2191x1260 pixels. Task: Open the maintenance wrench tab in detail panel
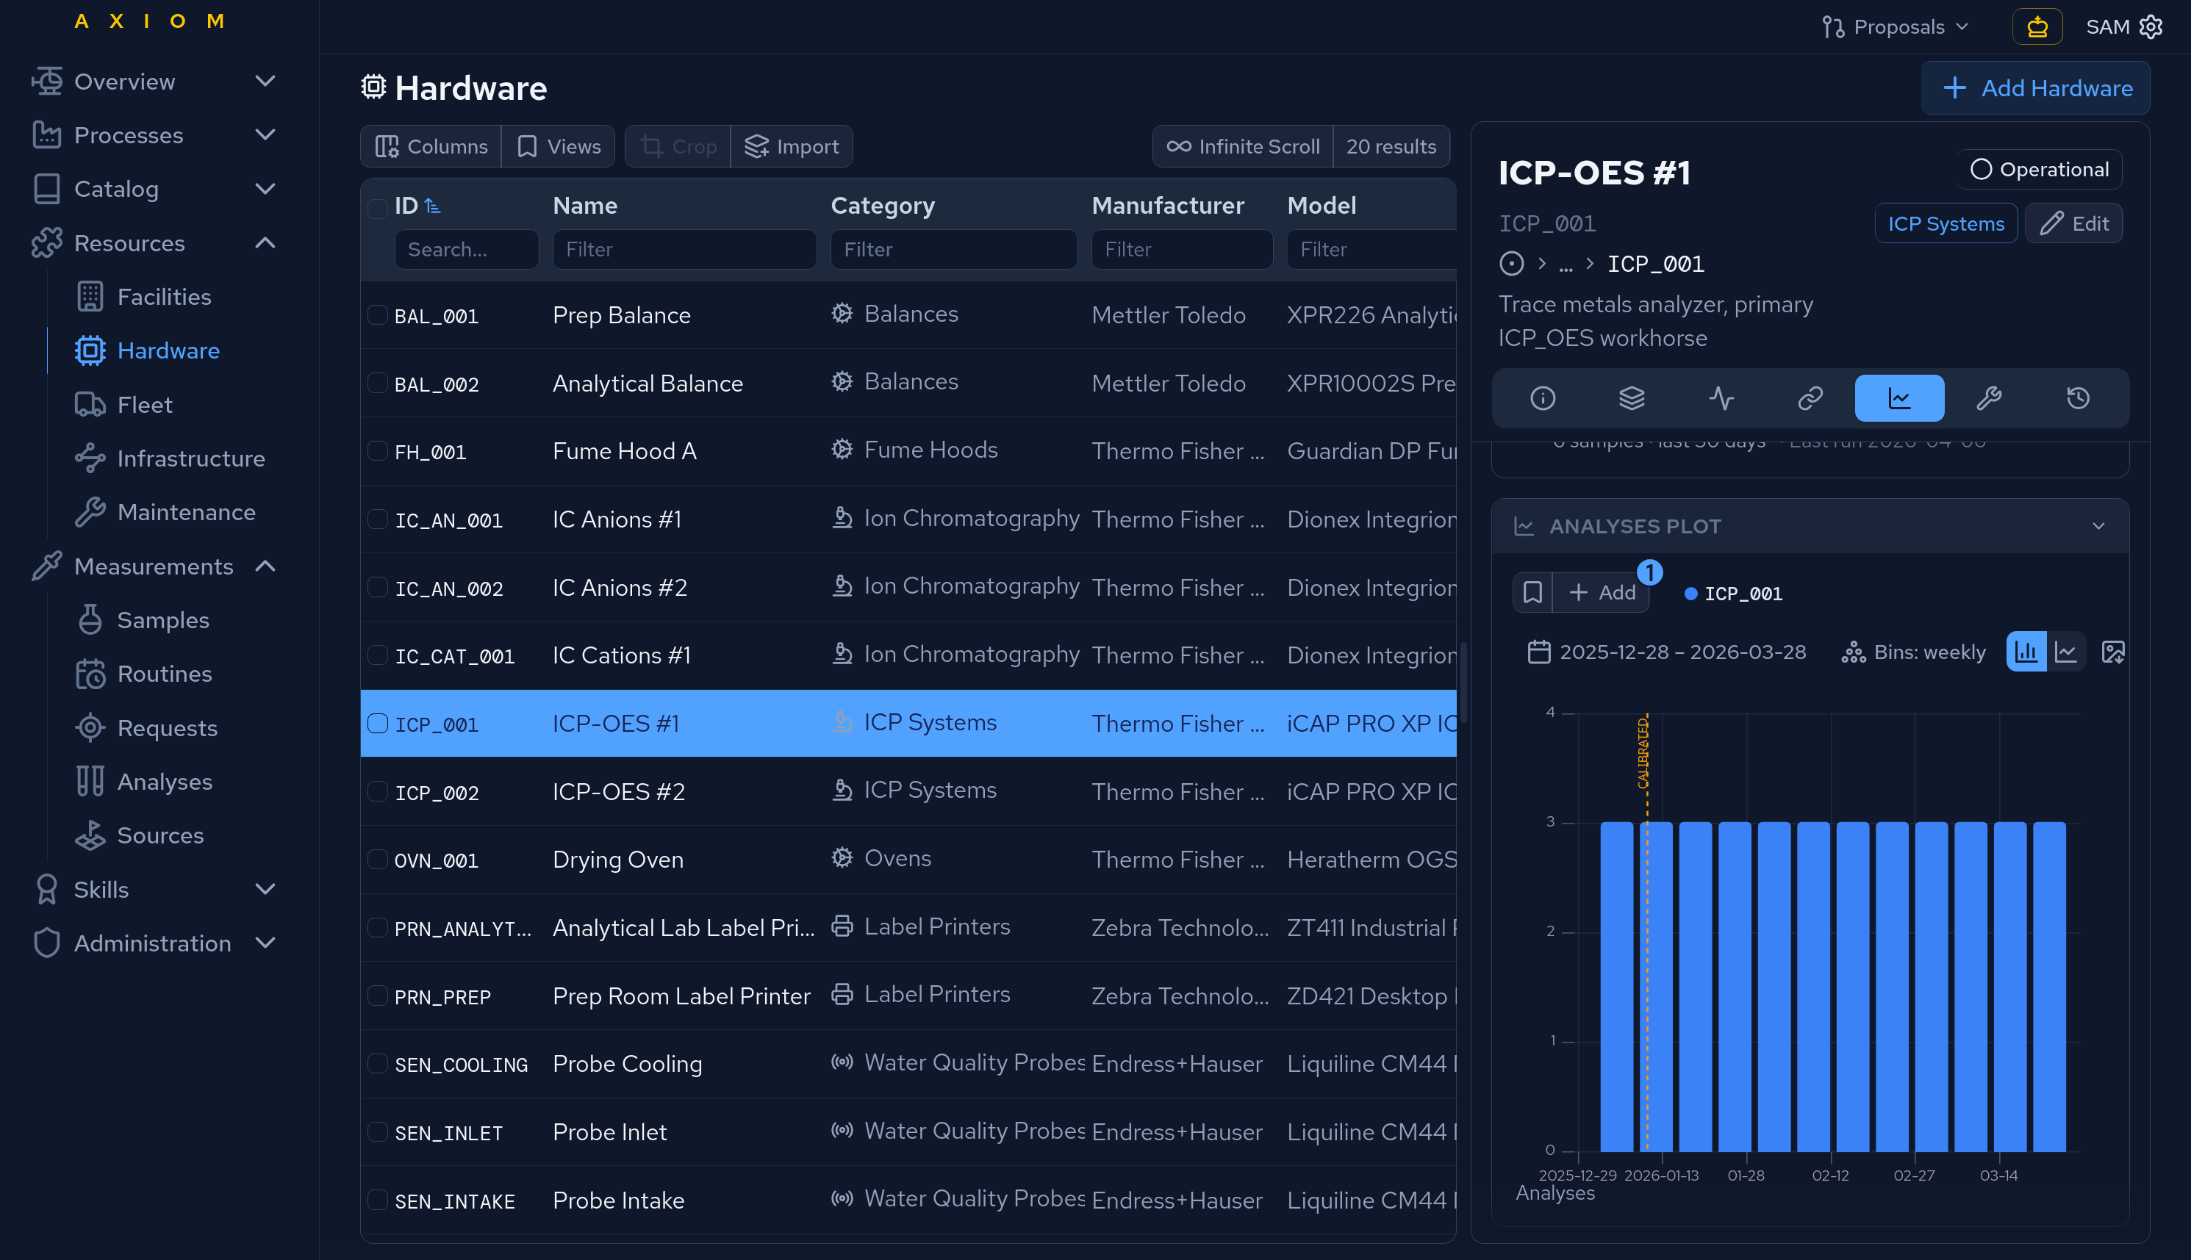[x=1988, y=398]
